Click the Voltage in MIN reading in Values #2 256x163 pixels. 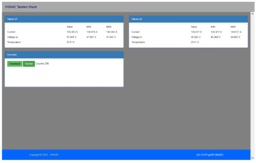click(215, 37)
